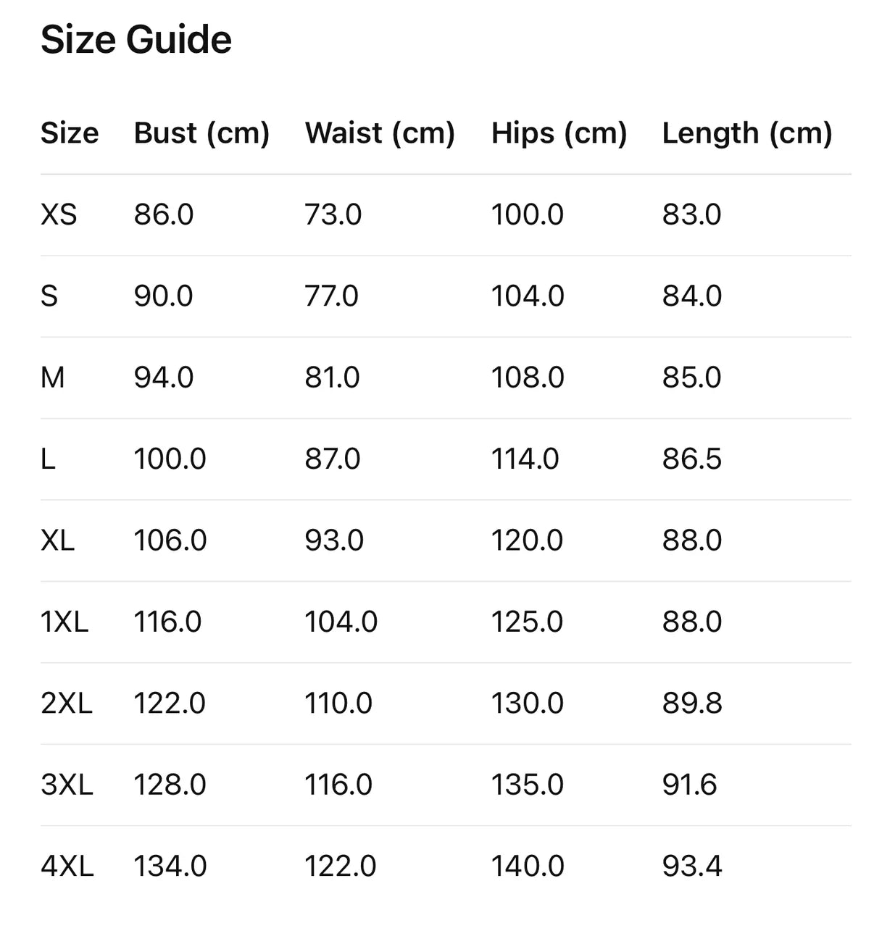Viewport: 874px width, 931px height.
Task: Select the Size column header
Action: (x=70, y=133)
